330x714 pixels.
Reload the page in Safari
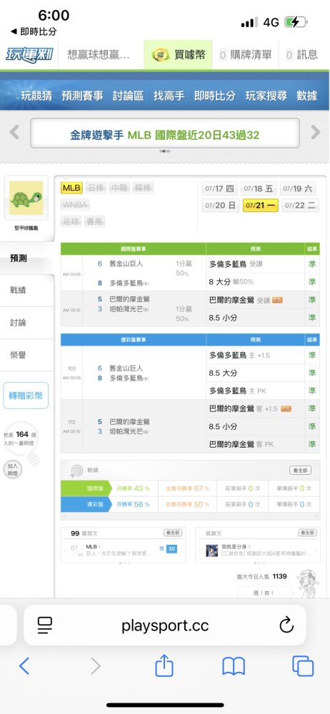pyautogui.click(x=286, y=625)
